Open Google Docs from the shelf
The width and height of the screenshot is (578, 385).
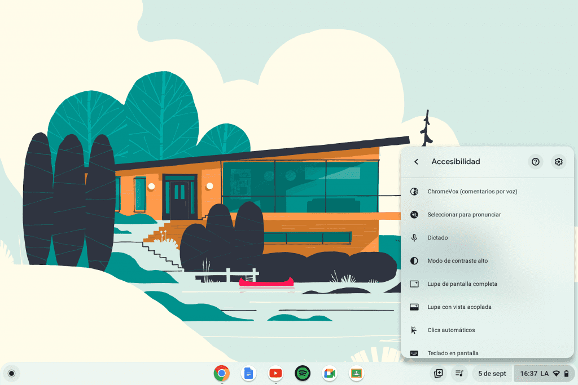point(248,373)
